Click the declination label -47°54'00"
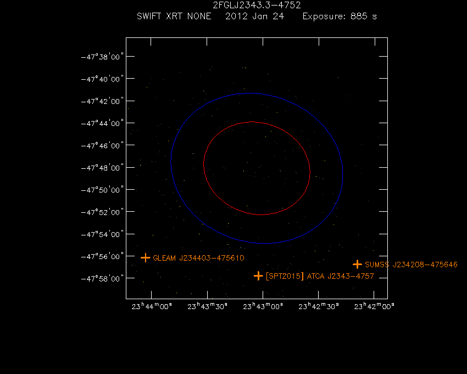 coord(102,234)
